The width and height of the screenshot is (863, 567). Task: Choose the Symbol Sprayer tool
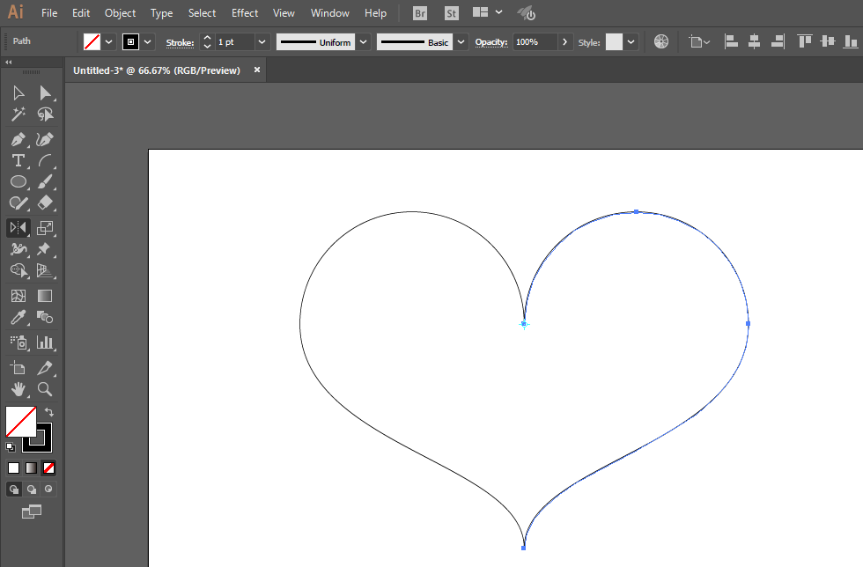pyautogui.click(x=18, y=343)
